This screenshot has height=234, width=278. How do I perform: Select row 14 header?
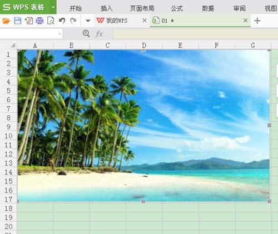[x=8, y=172]
